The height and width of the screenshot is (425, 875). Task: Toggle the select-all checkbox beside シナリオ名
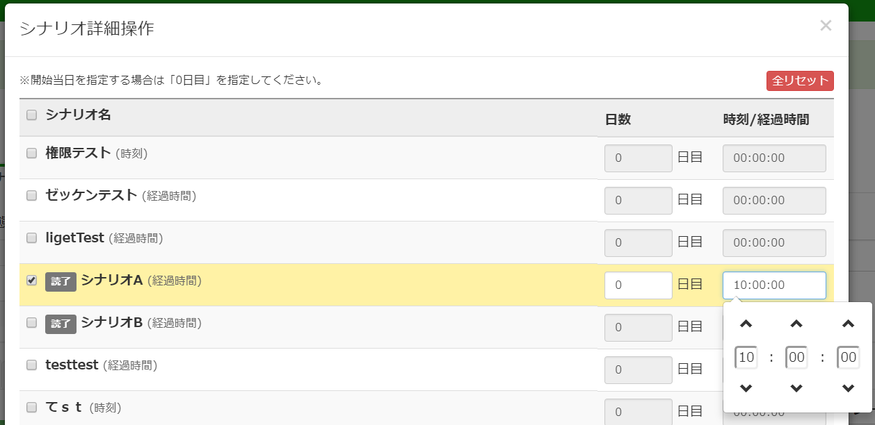click(31, 115)
